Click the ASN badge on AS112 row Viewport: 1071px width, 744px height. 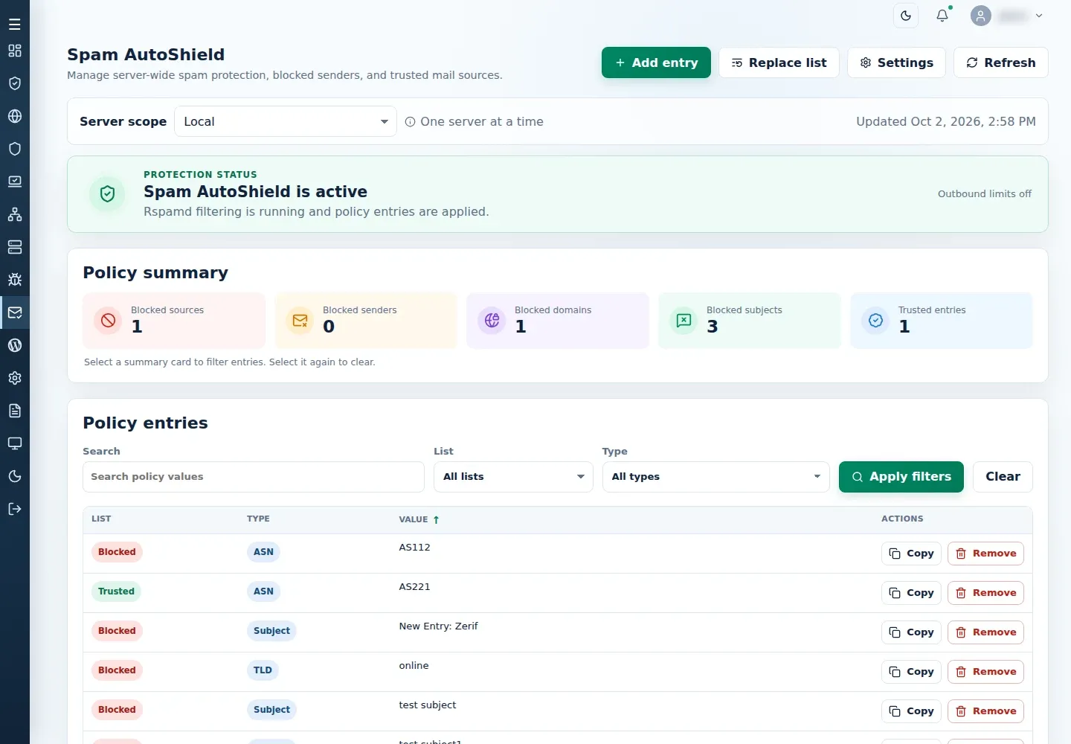coord(263,552)
